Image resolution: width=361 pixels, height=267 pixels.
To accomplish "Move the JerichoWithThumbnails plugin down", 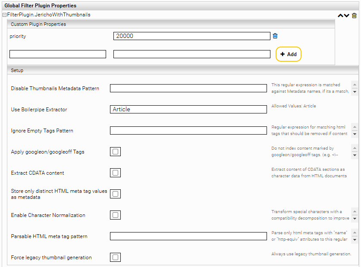I will (x=346, y=16).
